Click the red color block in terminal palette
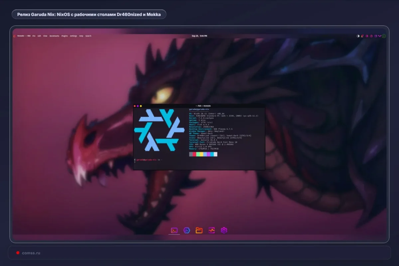This screenshot has width=399, height=266. [195, 154]
